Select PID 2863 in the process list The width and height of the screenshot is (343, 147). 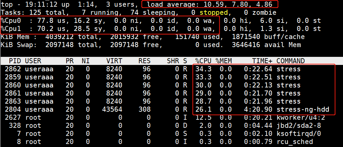(13, 101)
